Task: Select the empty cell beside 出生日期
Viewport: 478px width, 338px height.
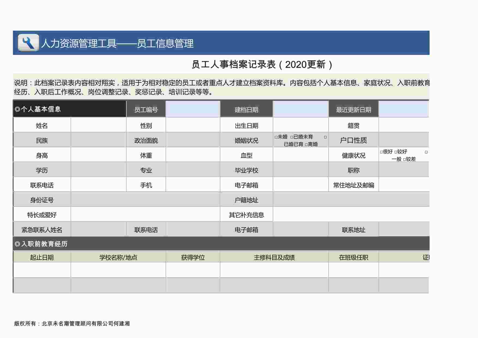Action: tap(301, 125)
